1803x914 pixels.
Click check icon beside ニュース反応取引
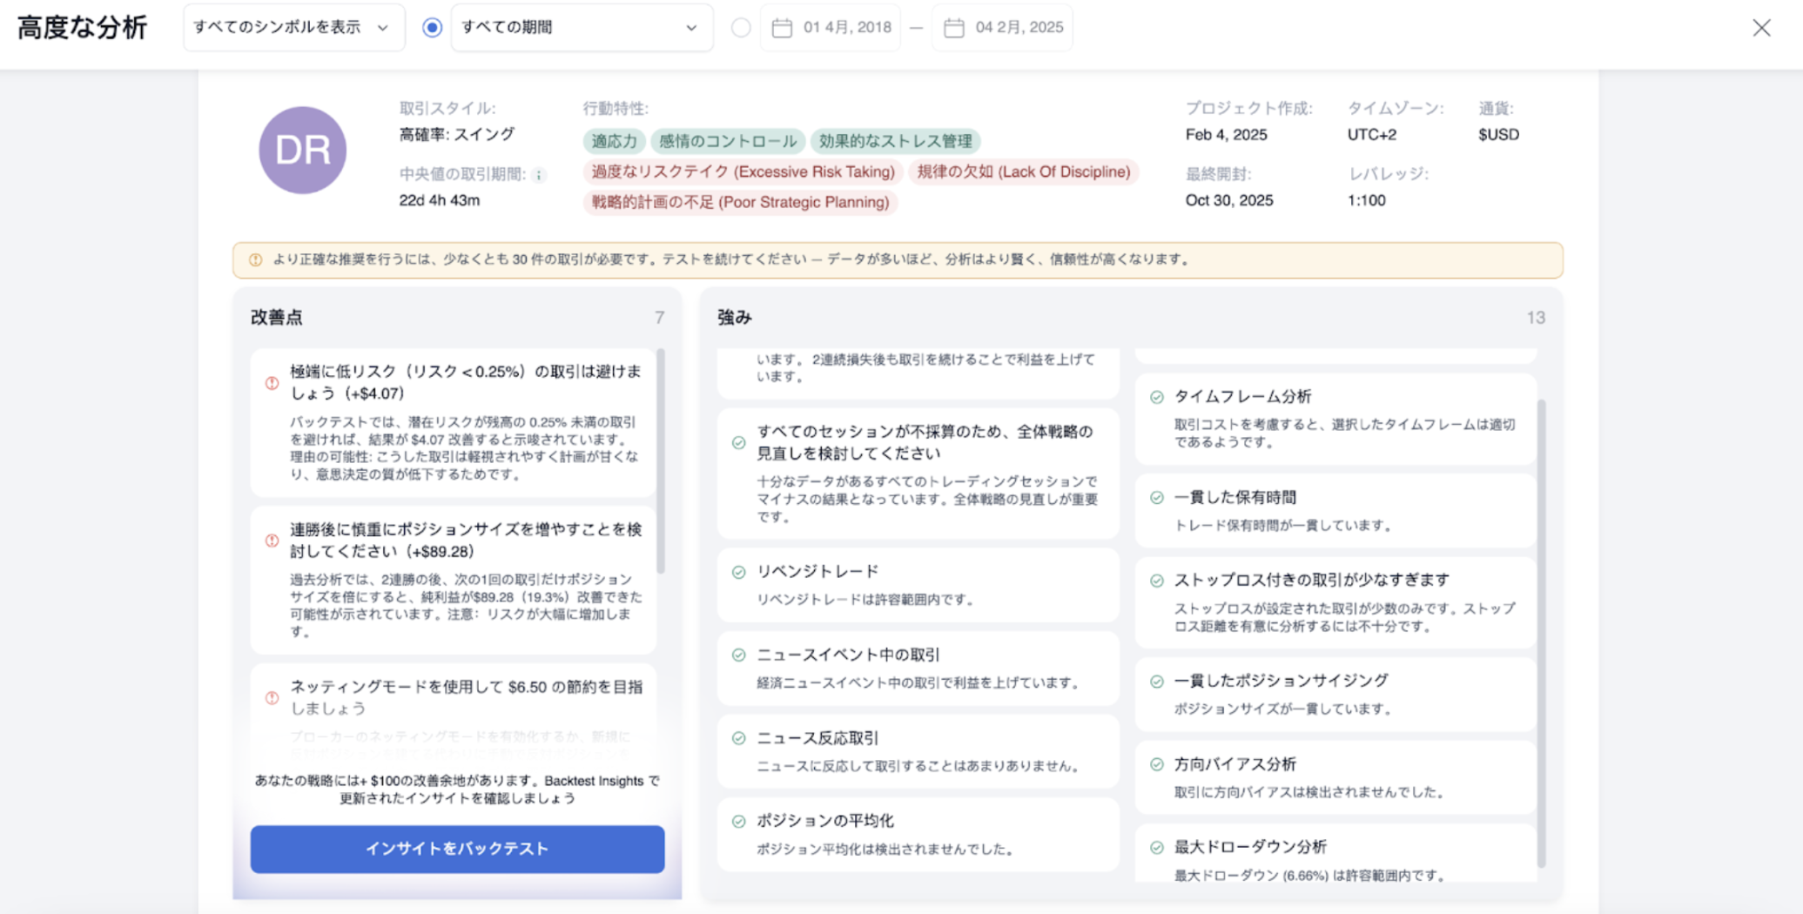(x=738, y=738)
